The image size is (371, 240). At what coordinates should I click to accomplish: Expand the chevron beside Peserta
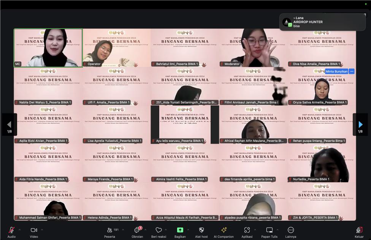(123, 230)
